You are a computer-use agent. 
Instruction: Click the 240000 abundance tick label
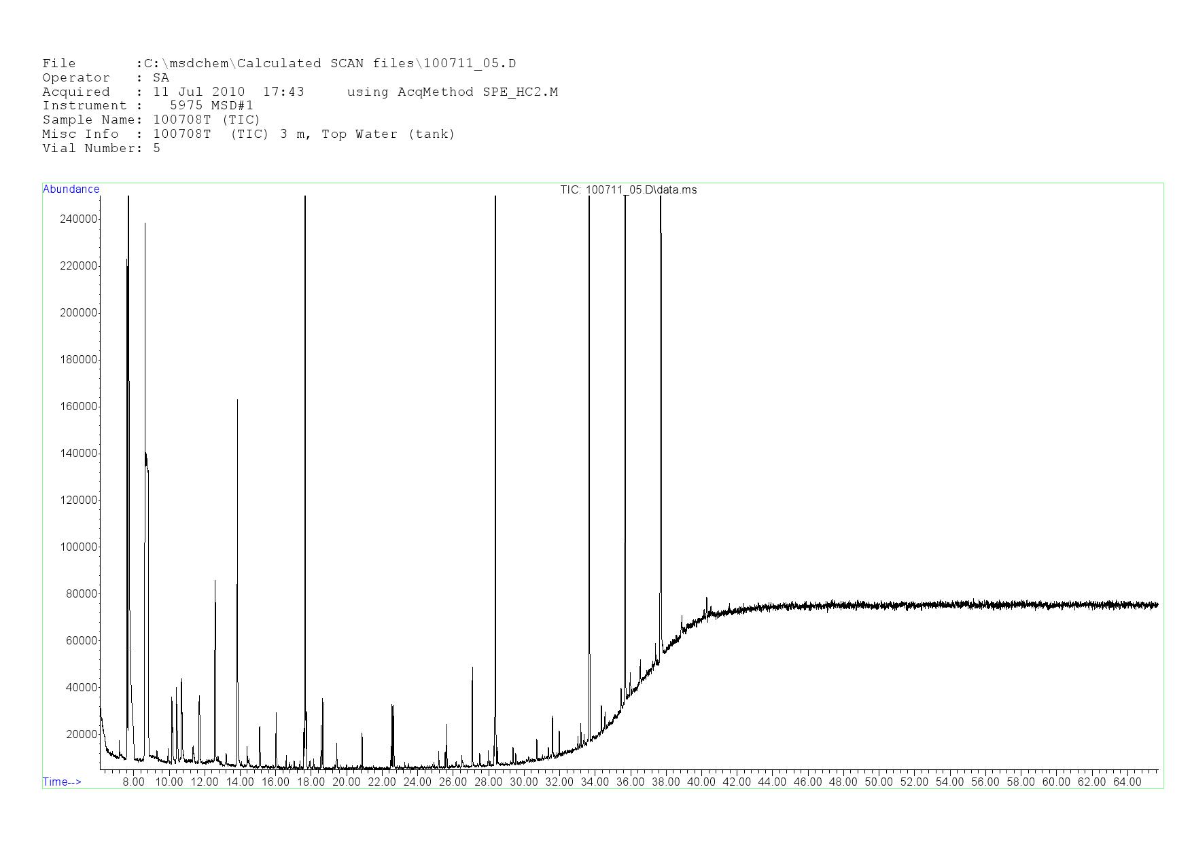coord(80,219)
